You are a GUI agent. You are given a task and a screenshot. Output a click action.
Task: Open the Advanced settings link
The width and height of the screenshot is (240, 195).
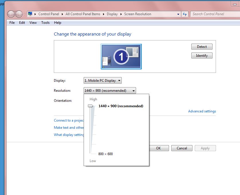point(202,111)
